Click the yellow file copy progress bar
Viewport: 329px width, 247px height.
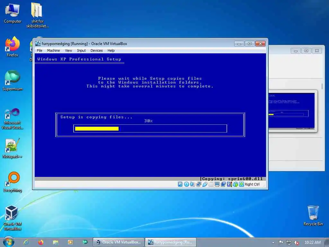[x=97, y=129]
